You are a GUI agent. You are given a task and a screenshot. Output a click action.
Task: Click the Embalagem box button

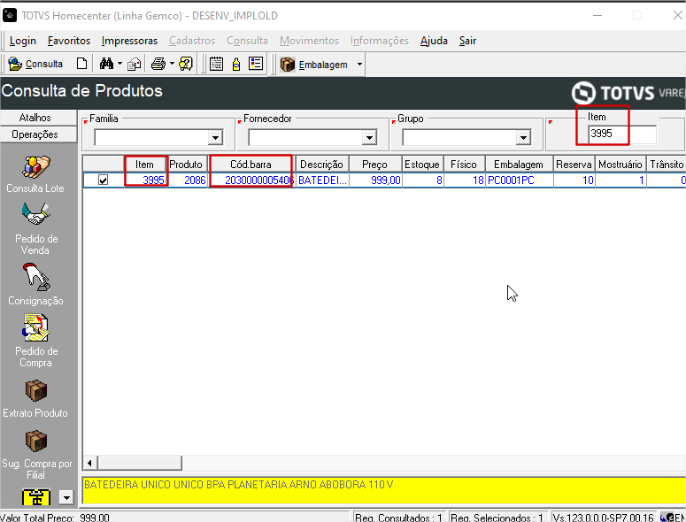[314, 65]
